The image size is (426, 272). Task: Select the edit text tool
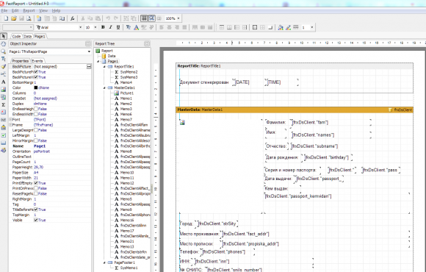pos(4,59)
